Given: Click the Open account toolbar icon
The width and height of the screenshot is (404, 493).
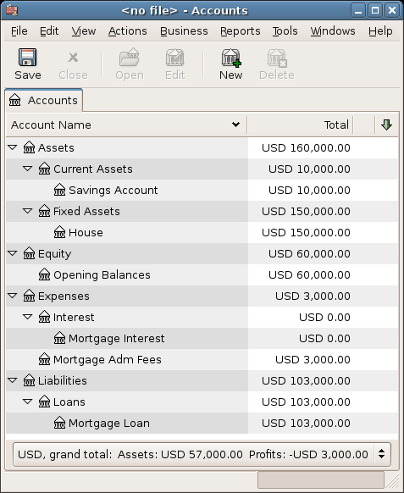Looking at the screenshot, I should [x=130, y=58].
